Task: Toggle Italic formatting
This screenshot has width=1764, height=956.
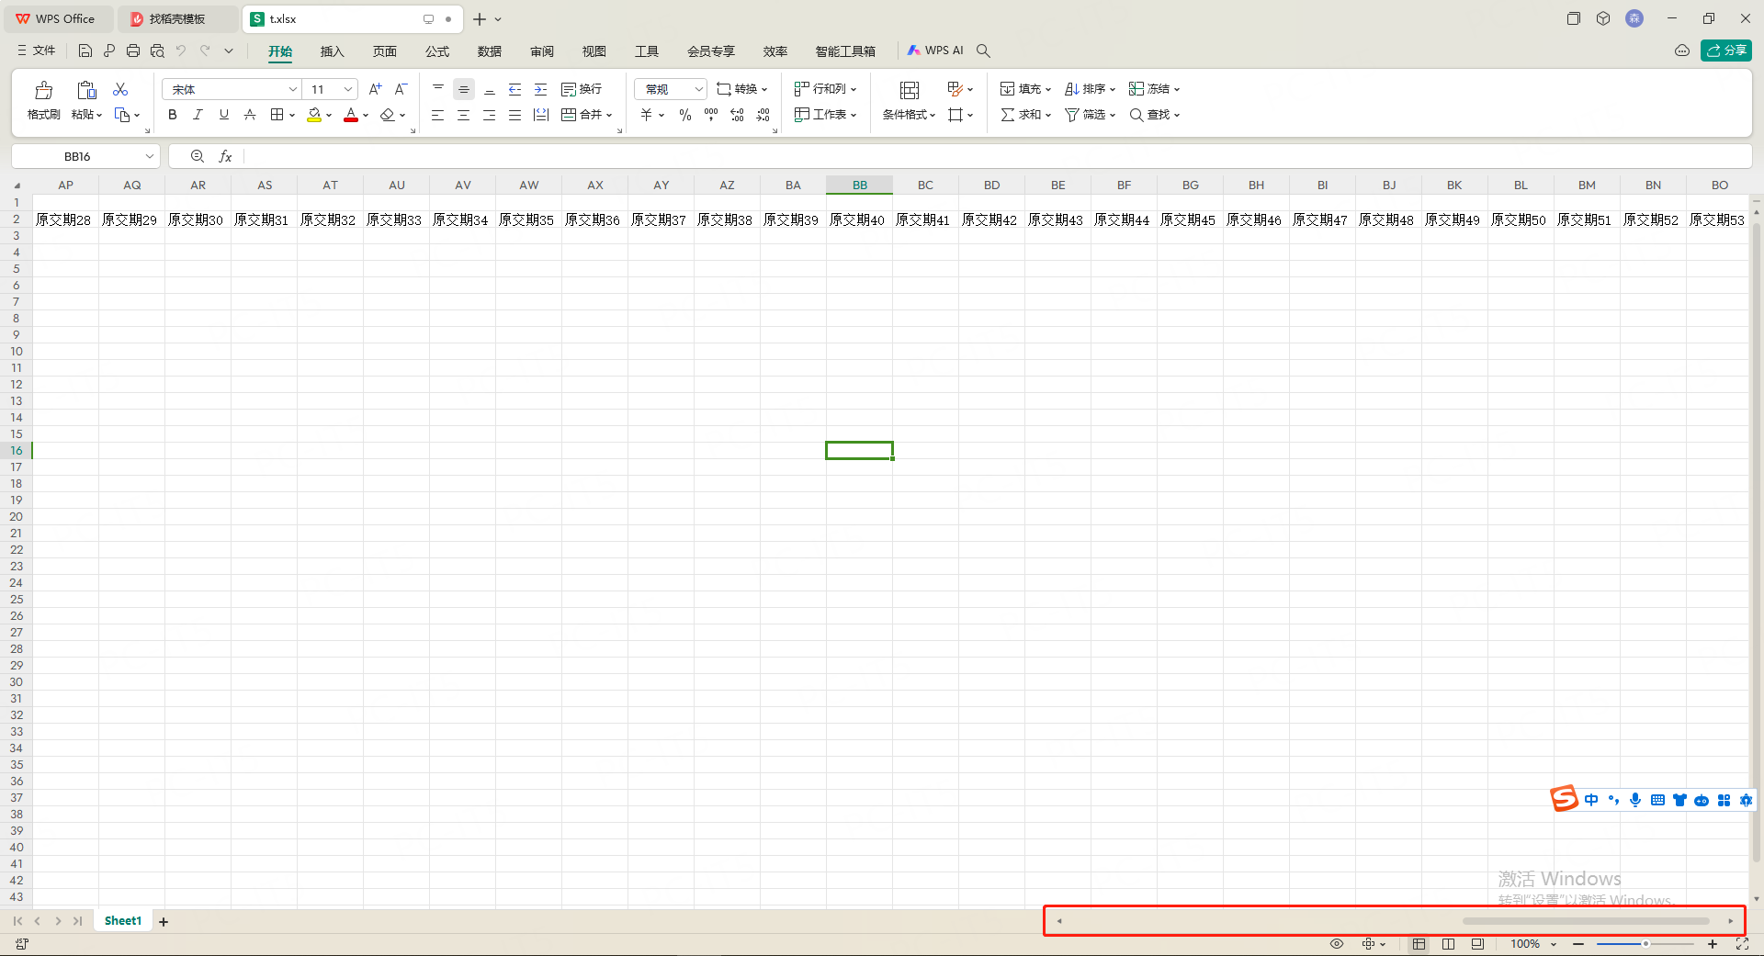Action: coord(198,115)
